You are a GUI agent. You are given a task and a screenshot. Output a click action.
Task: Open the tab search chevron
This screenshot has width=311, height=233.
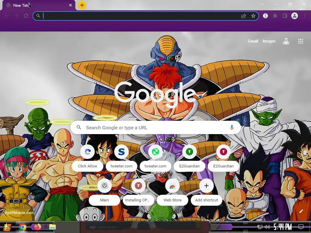262,4
